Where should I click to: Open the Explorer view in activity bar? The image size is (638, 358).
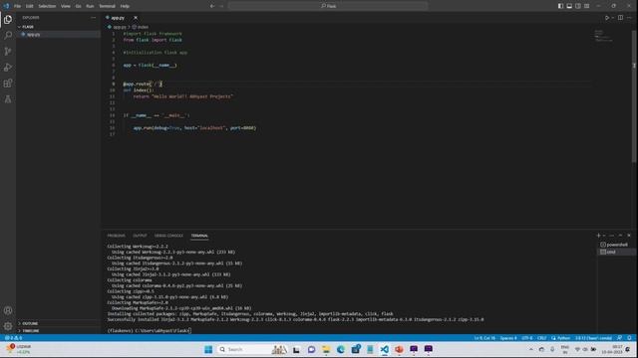[x=8, y=20]
